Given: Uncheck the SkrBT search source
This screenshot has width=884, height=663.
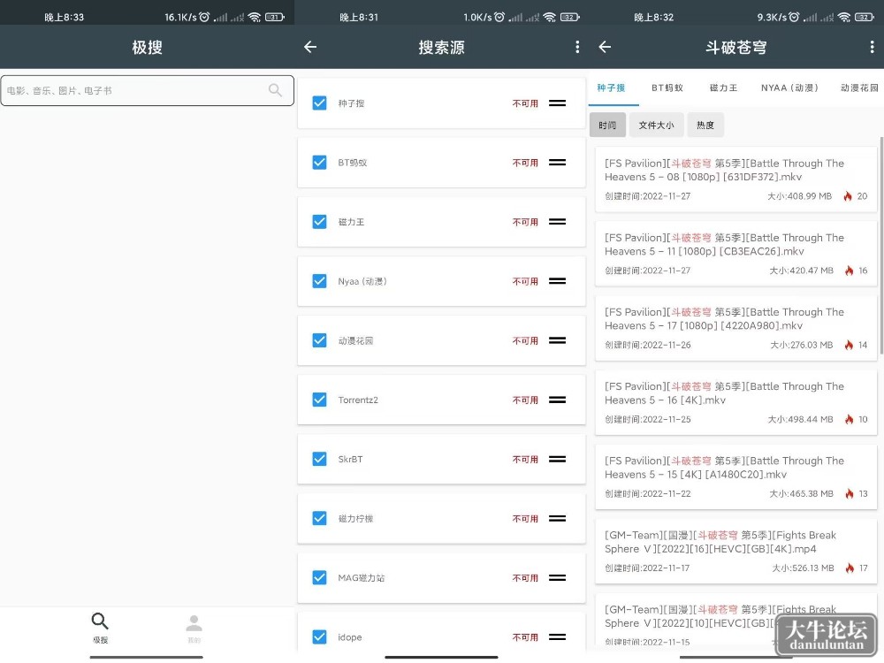Looking at the screenshot, I should (320, 459).
